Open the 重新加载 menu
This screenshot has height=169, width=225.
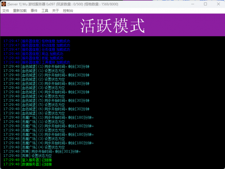20,11
